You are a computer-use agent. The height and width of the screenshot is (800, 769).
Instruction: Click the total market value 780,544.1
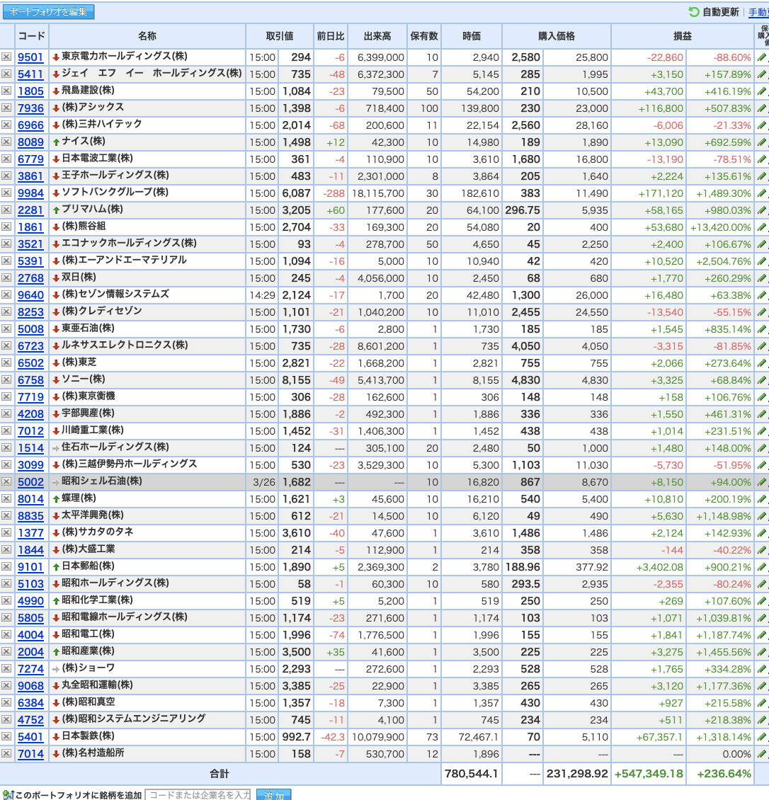tap(471, 774)
